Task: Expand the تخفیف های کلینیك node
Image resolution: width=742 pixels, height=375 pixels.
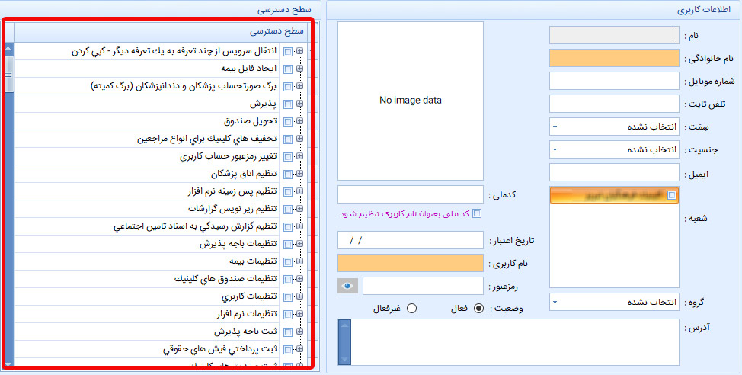Action: click(299, 139)
